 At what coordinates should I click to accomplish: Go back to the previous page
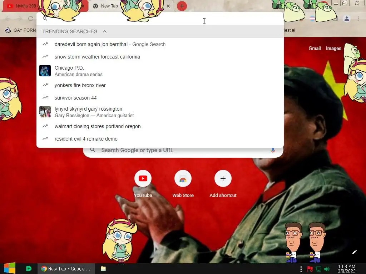click(x=8, y=19)
